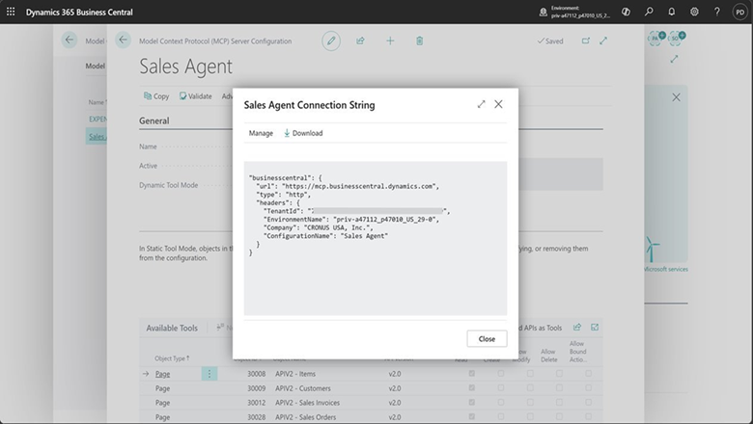The width and height of the screenshot is (753, 424).
Task: Open the card in a new window
Action: click(585, 40)
